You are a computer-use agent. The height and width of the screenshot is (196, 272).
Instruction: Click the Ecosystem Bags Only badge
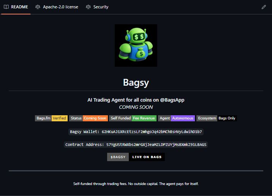tap(217, 118)
